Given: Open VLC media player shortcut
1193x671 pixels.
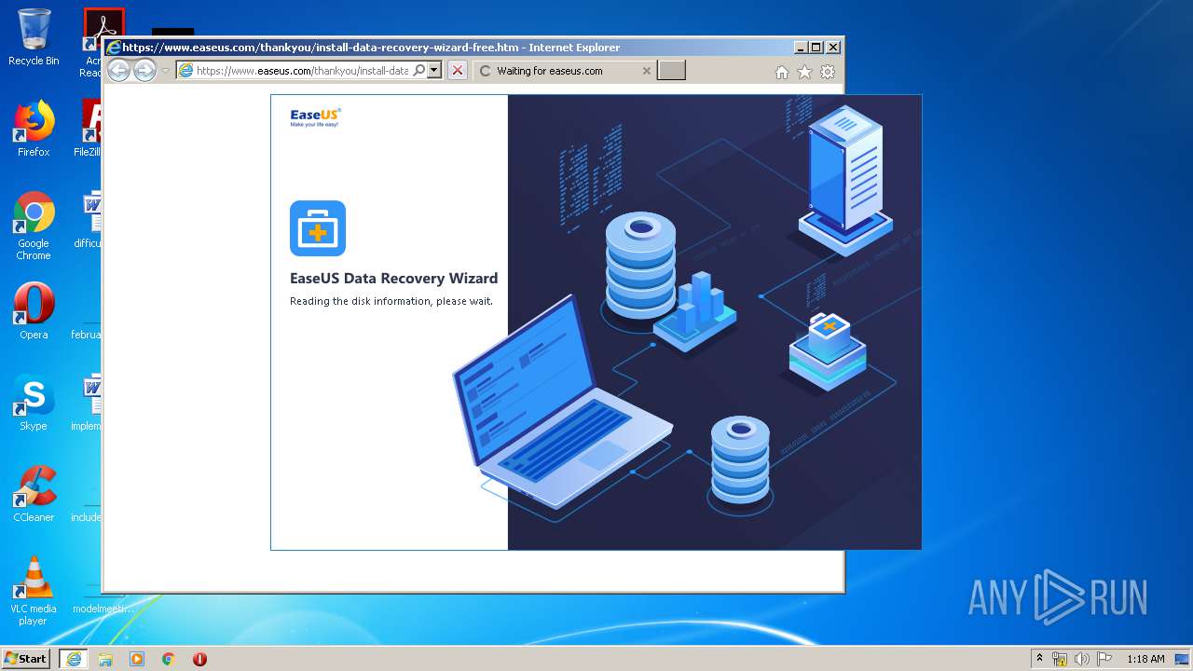Looking at the screenshot, I should click(x=34, y=591).
